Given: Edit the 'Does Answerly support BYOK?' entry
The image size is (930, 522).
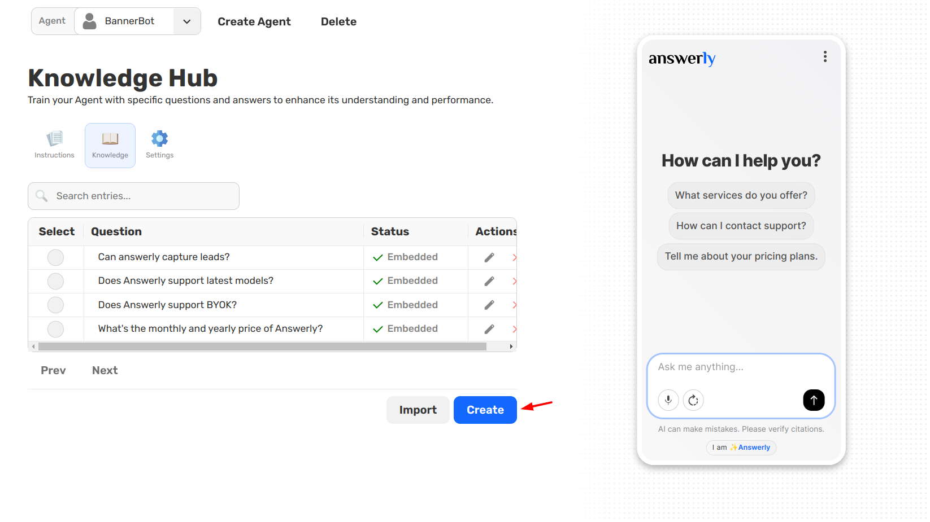Looking at the screenshot, I should [489, 305].
